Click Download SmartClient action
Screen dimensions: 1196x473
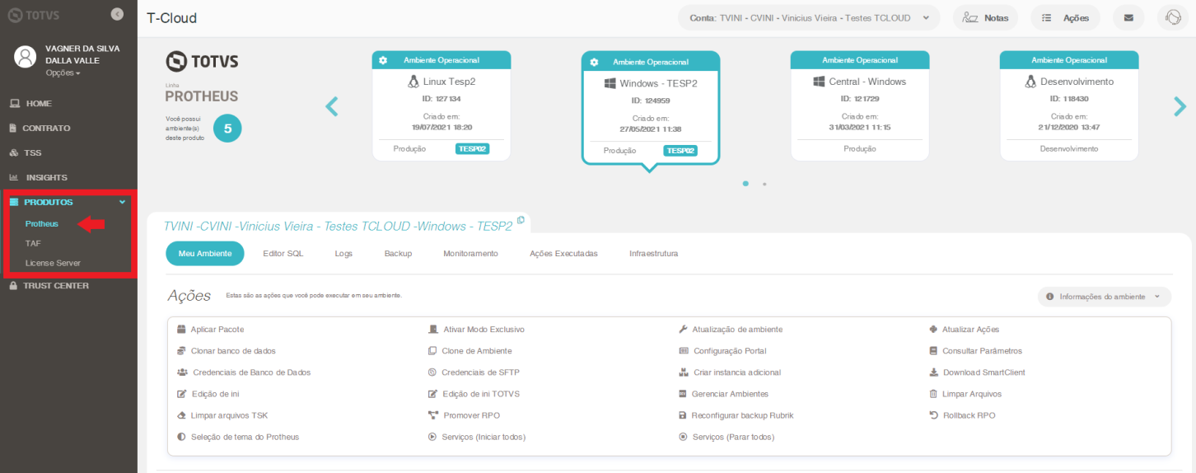tap(977, 372)
